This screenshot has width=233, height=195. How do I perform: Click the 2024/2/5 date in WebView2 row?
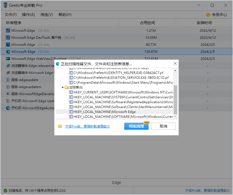tap(208, 59)
